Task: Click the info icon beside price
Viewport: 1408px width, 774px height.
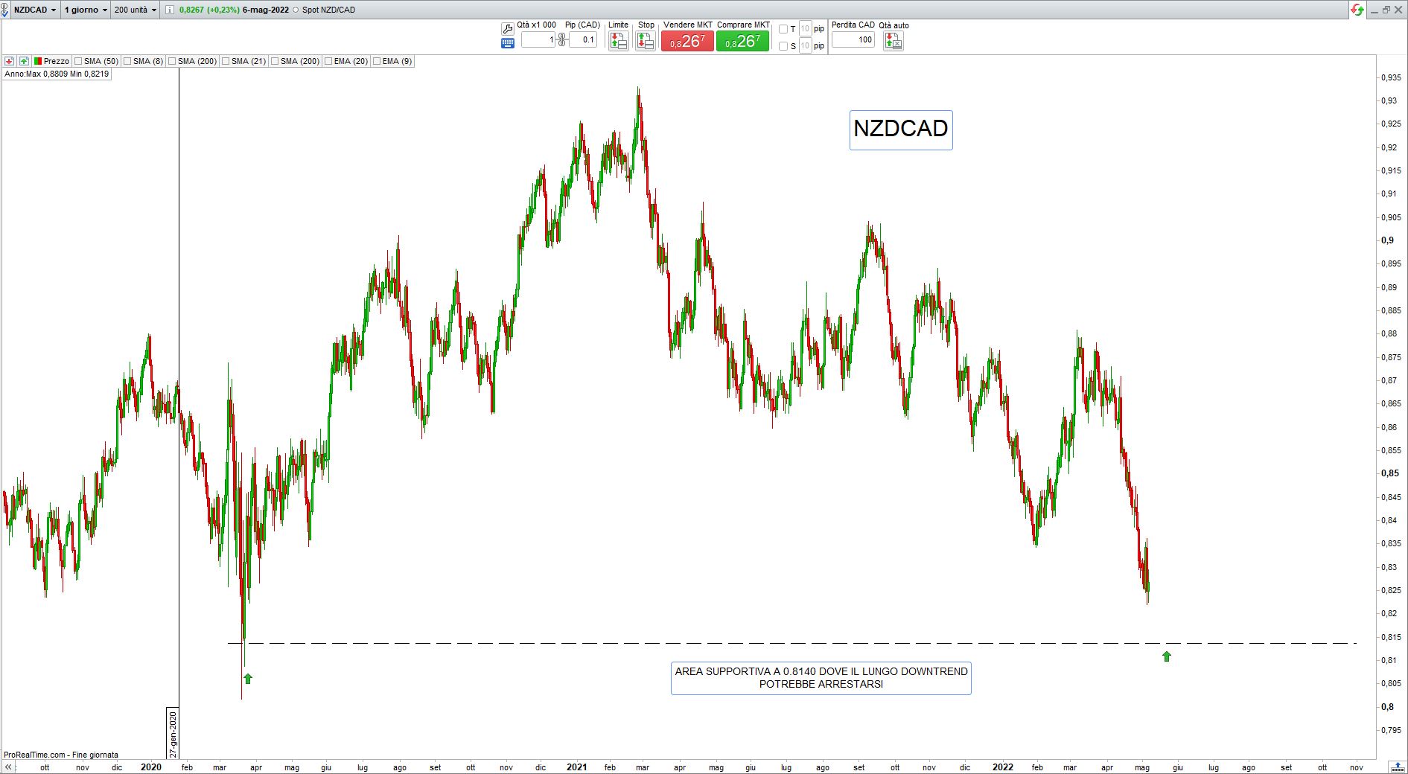Action: (169, 10)
